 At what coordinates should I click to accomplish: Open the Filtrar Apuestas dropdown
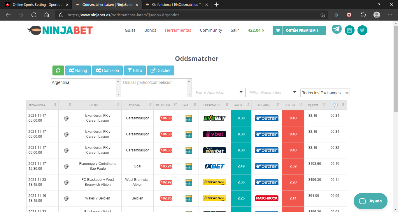(219, 93)
